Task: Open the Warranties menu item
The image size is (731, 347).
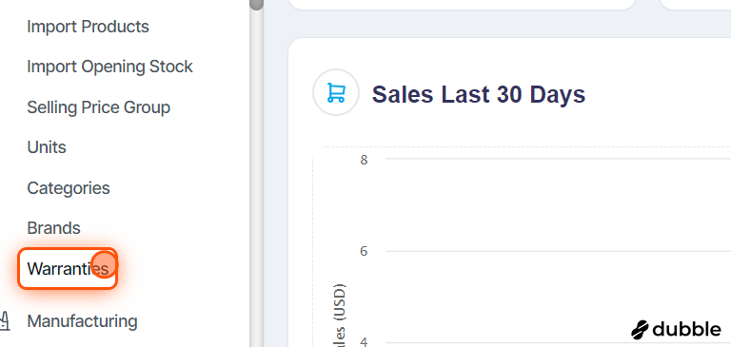Action: (68, 268)
